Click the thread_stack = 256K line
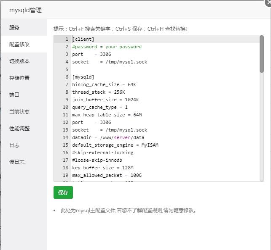The width and height of the screenshot is (271, 250). point(99,92)
